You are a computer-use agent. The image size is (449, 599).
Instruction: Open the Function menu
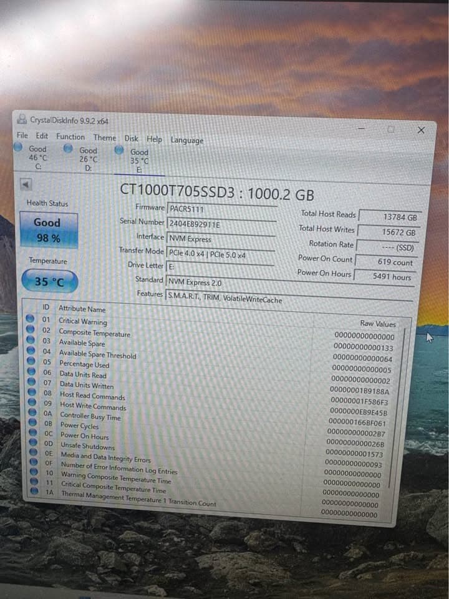coord(70,137)
